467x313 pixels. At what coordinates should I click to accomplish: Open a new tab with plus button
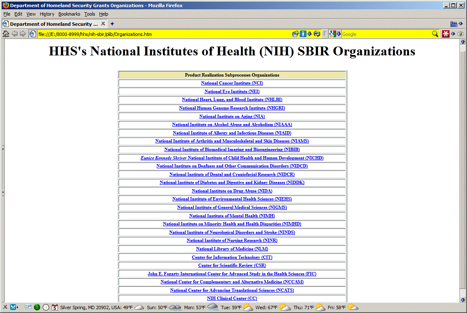tap(112, 24)
